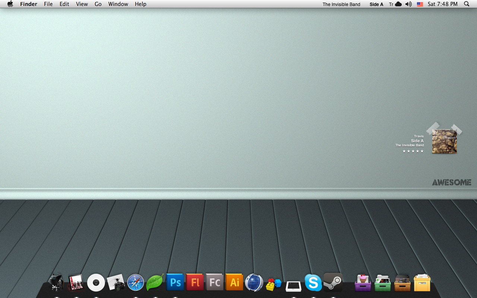Viewport: 477px width, 298px height.
Task: Open Safari from the dock
Action: coord(136,282)
